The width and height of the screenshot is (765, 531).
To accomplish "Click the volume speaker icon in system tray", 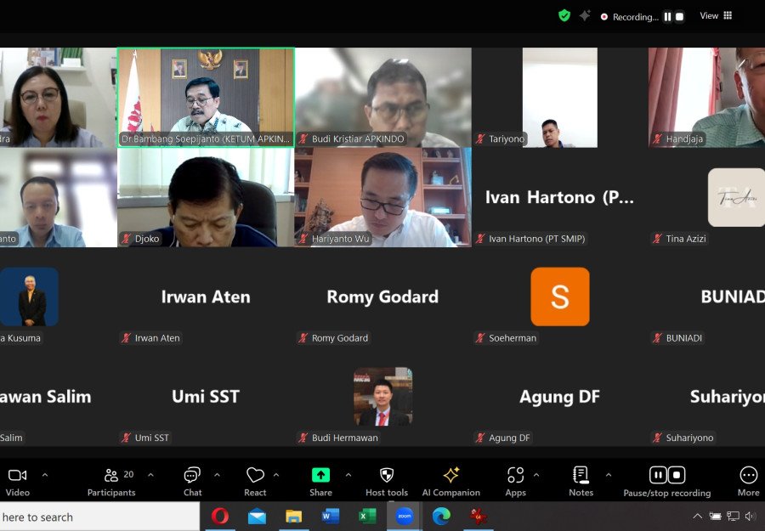I will [x=751, y=516].
